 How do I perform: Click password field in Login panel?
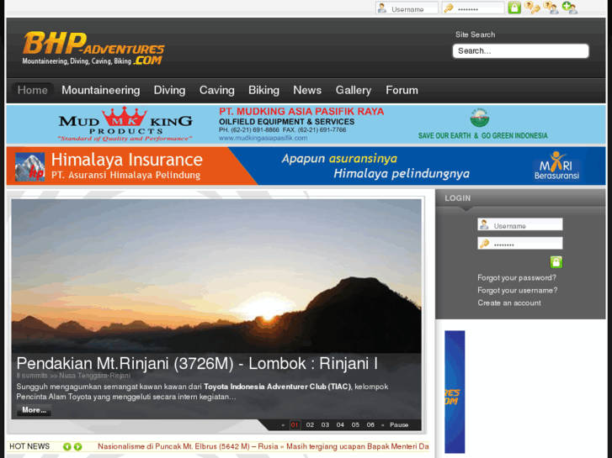pyautogui.click(x=520, y=244)
